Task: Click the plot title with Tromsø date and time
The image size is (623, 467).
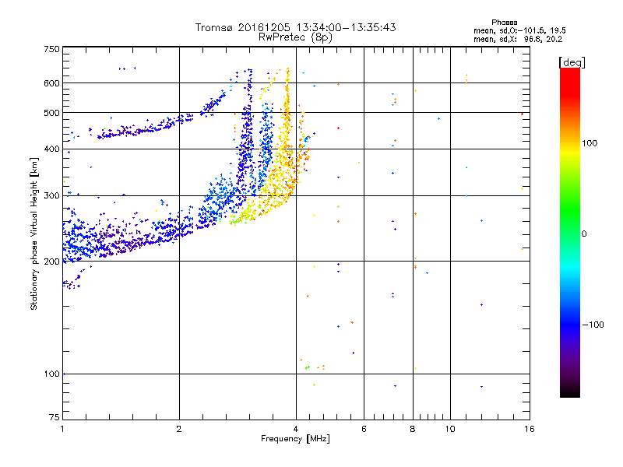Action: 296,27
